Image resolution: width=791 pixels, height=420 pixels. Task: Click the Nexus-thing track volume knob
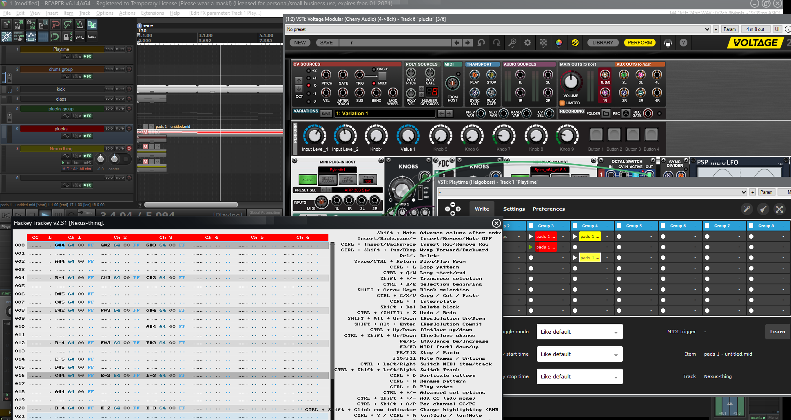[100, 159]
